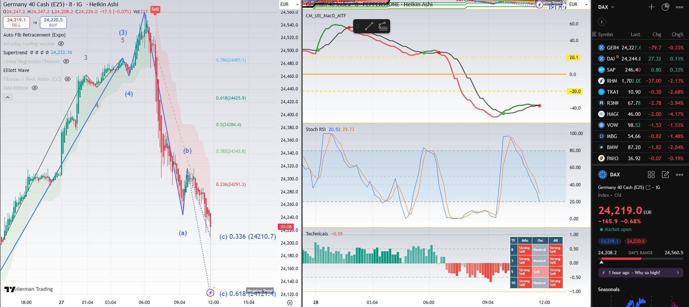This screenshot has height=307, width=689.
Task: Select the Supertrend indicator legend
Action: (x=15, y=52)
